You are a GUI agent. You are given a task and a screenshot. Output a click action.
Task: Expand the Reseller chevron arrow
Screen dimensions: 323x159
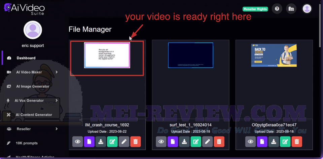click(57, 129)
